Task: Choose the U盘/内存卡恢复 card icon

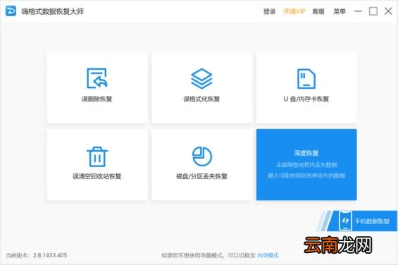Action: (306, 78)
